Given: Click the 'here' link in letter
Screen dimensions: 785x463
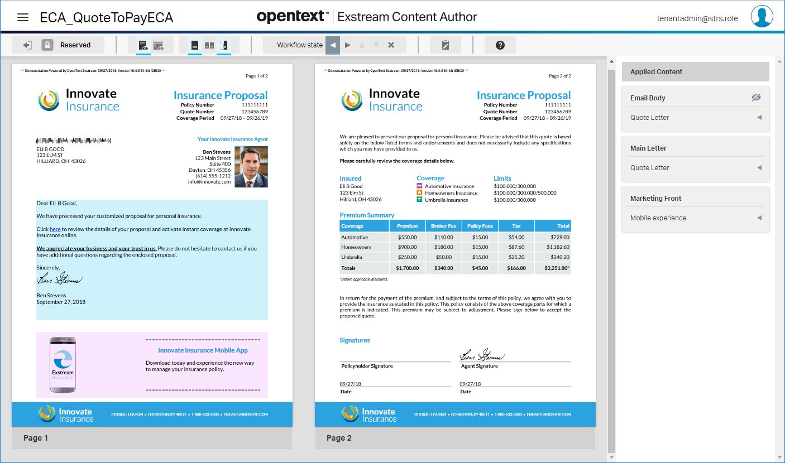Looking at the screenshot, I should [55, 229].
